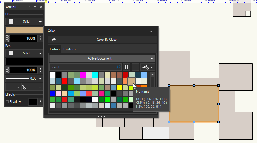Expand the Pen style Solid dropdown
The width and height of the screenshot is (257, 143).
(40, 53)
